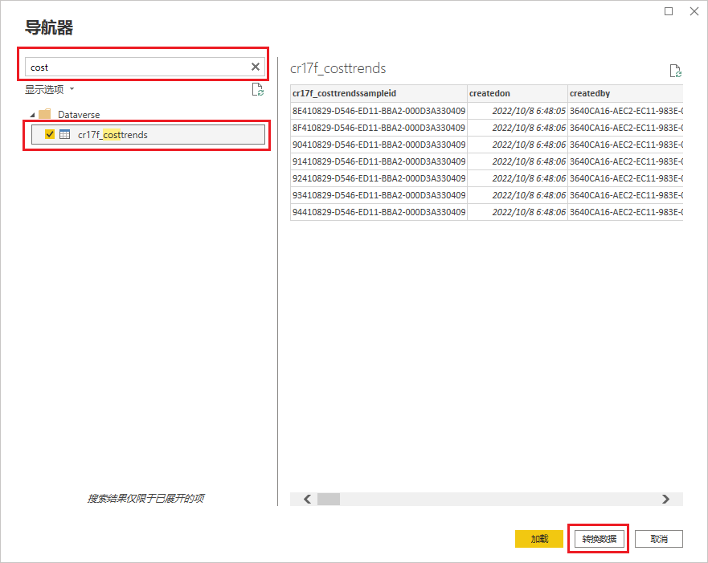Viewport: 708px width, 563px height.
Task: Click the refresh preview icon above the table
Action: pos(675,71)
